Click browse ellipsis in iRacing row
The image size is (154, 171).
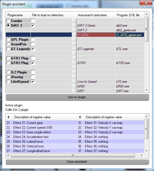point(74,77)
